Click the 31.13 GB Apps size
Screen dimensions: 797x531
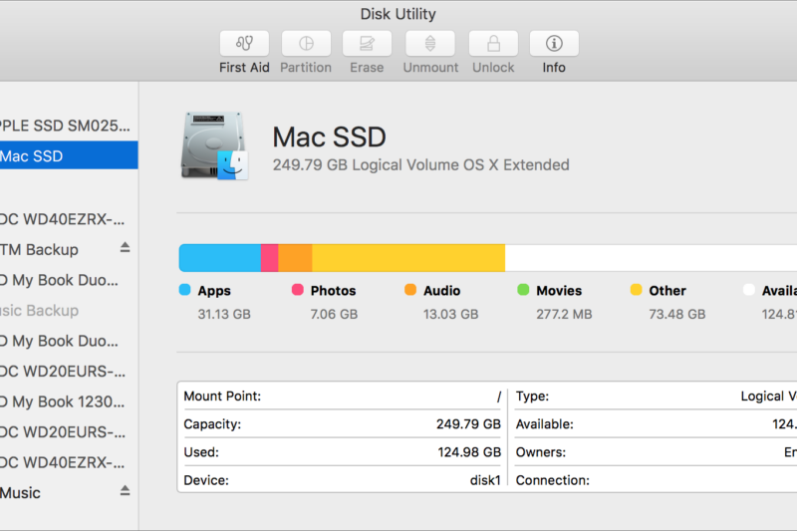[x=224, y=314]
